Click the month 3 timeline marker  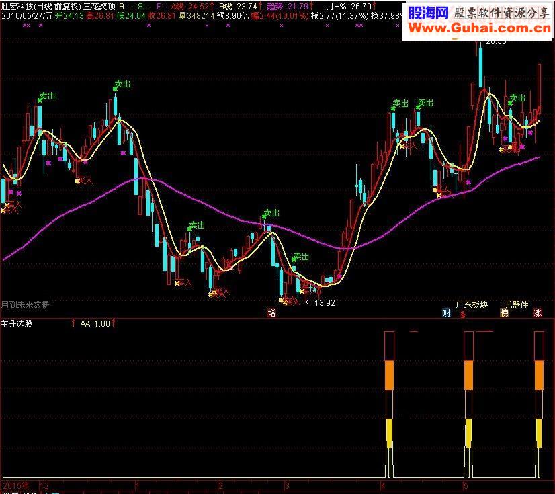click(x=287, y=485)
